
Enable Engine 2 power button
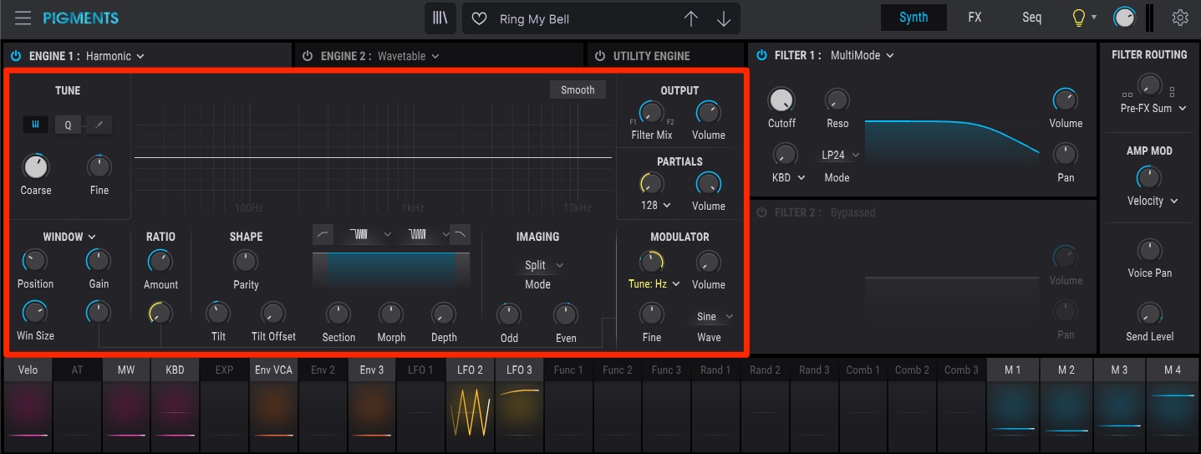[308, 56]
